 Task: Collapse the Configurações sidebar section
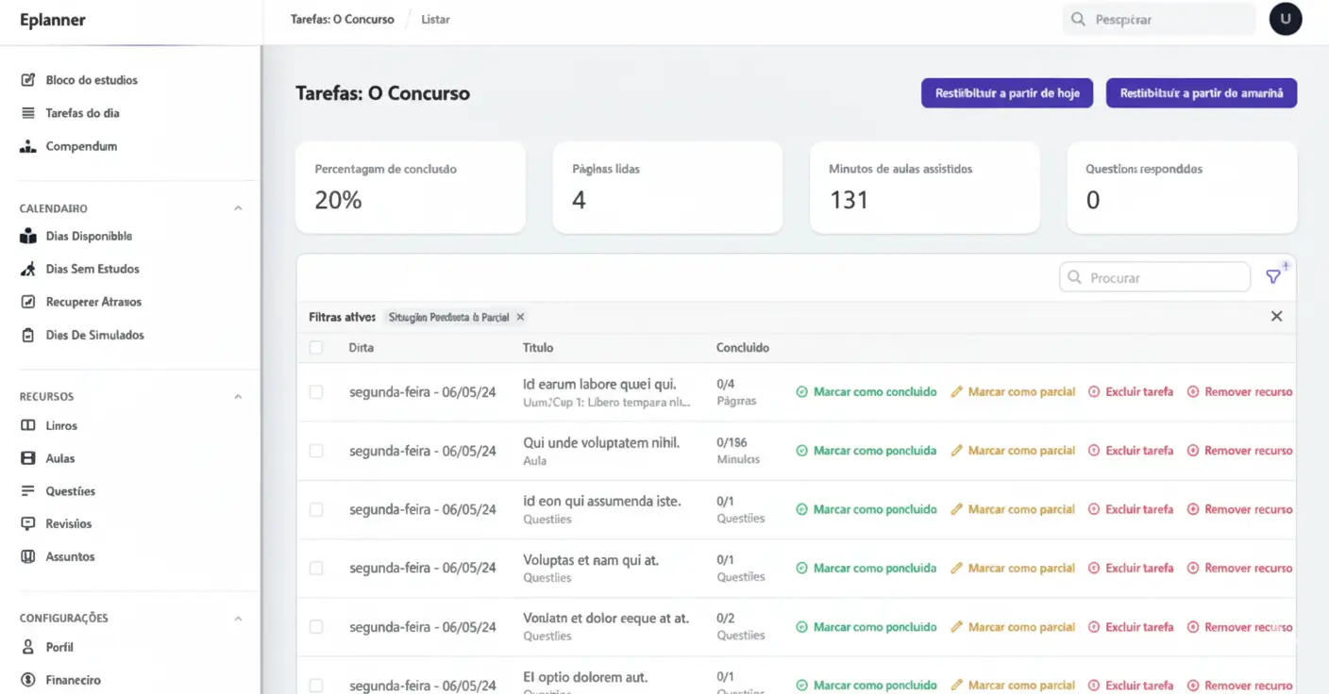tap(238, 618)
